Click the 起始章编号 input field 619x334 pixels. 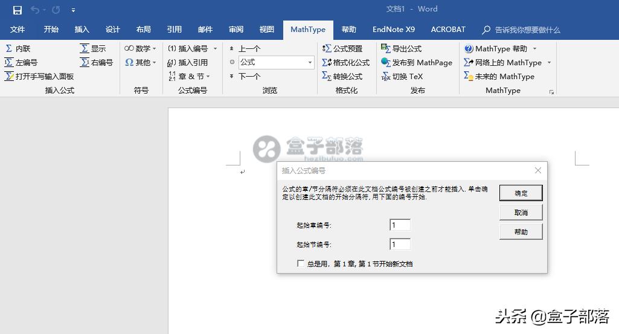tap(400, 225)
